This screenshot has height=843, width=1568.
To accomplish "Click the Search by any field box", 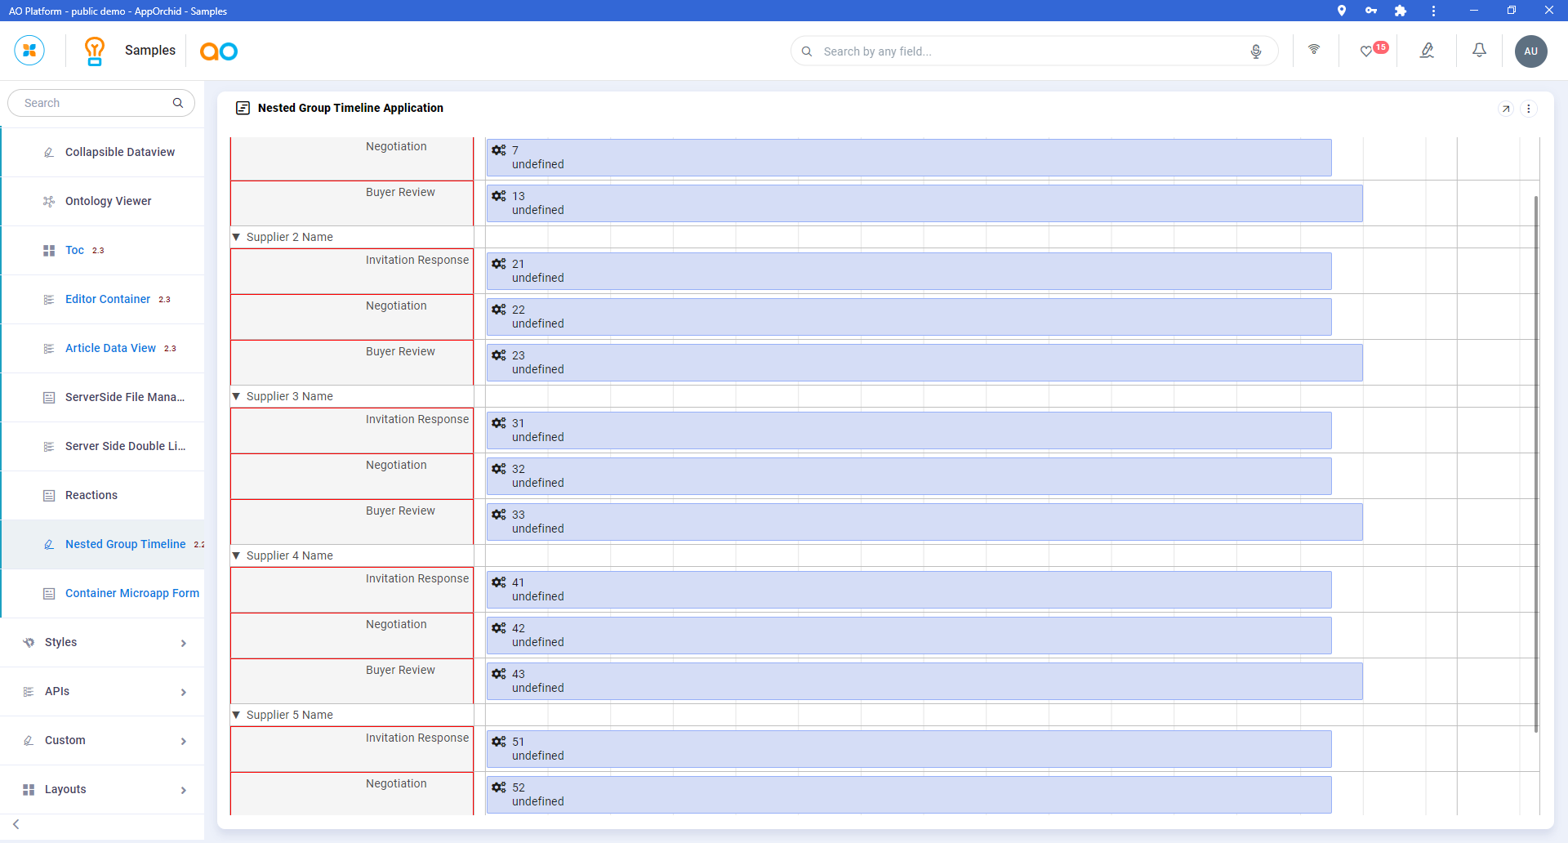I will [x=1029, y=51].
